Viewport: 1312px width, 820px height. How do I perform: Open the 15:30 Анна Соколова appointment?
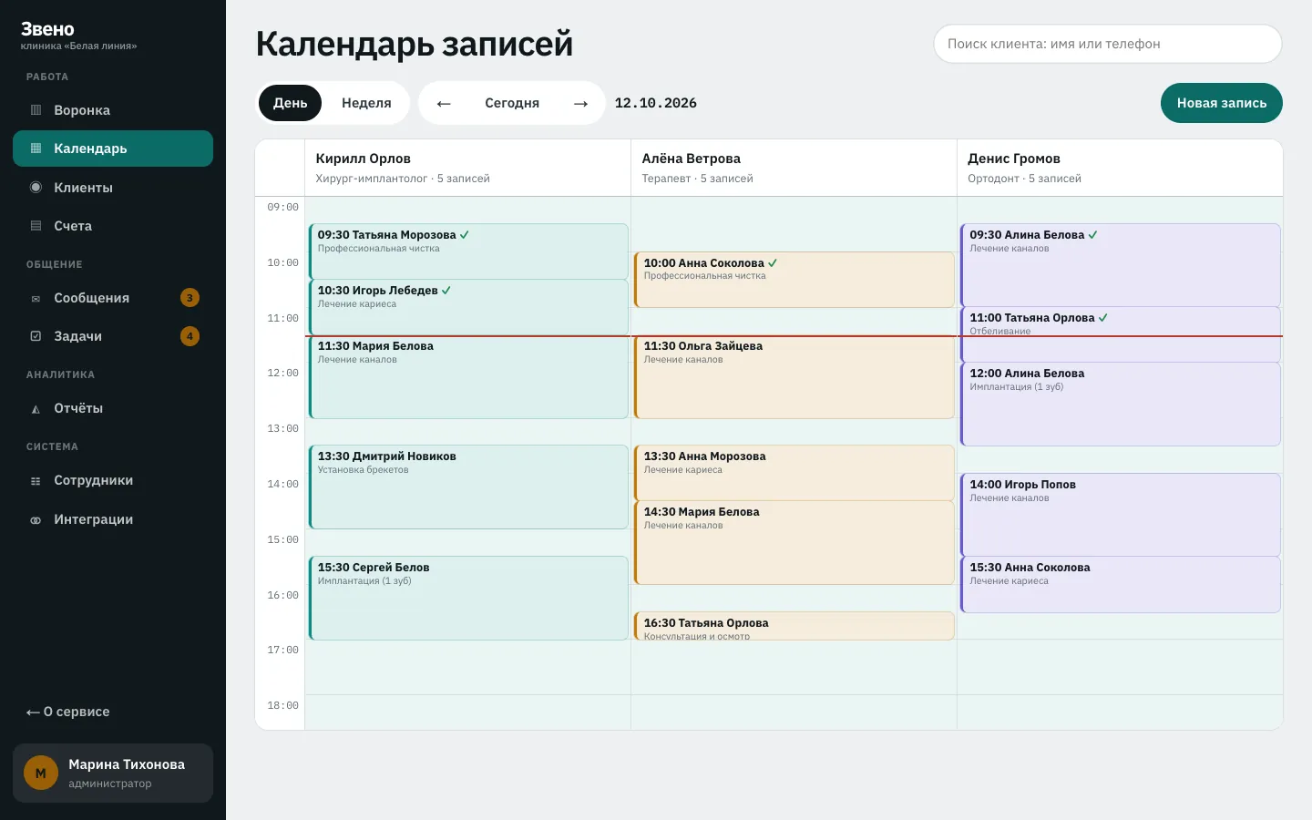(x=1121, y=585)
